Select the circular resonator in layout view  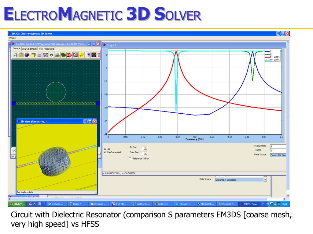[x=56, y=92]
